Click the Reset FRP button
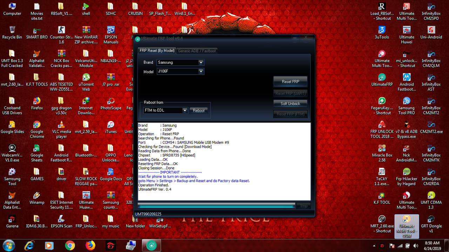Image resolution: width=449 pixels, height=252 pixels. [290, 82]
